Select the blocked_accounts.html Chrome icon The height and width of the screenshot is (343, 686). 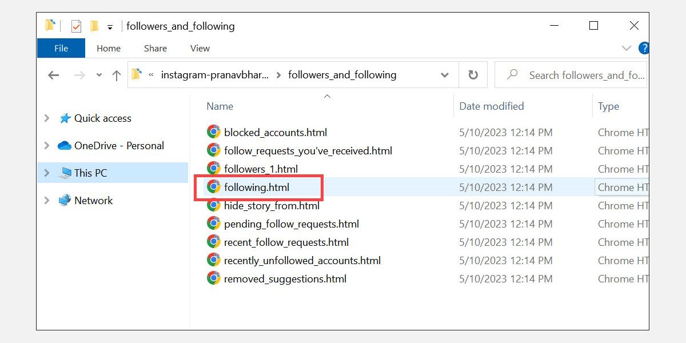point(213,132)
